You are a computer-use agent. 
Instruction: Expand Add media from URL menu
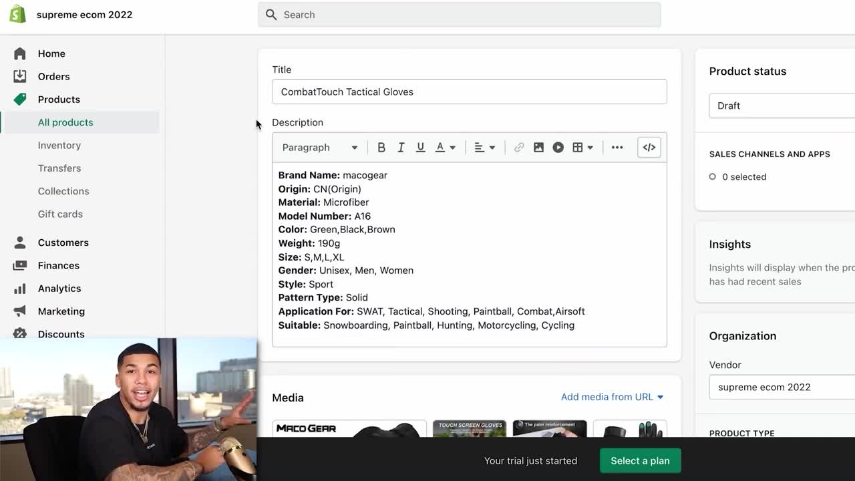(x=612, y=397)
